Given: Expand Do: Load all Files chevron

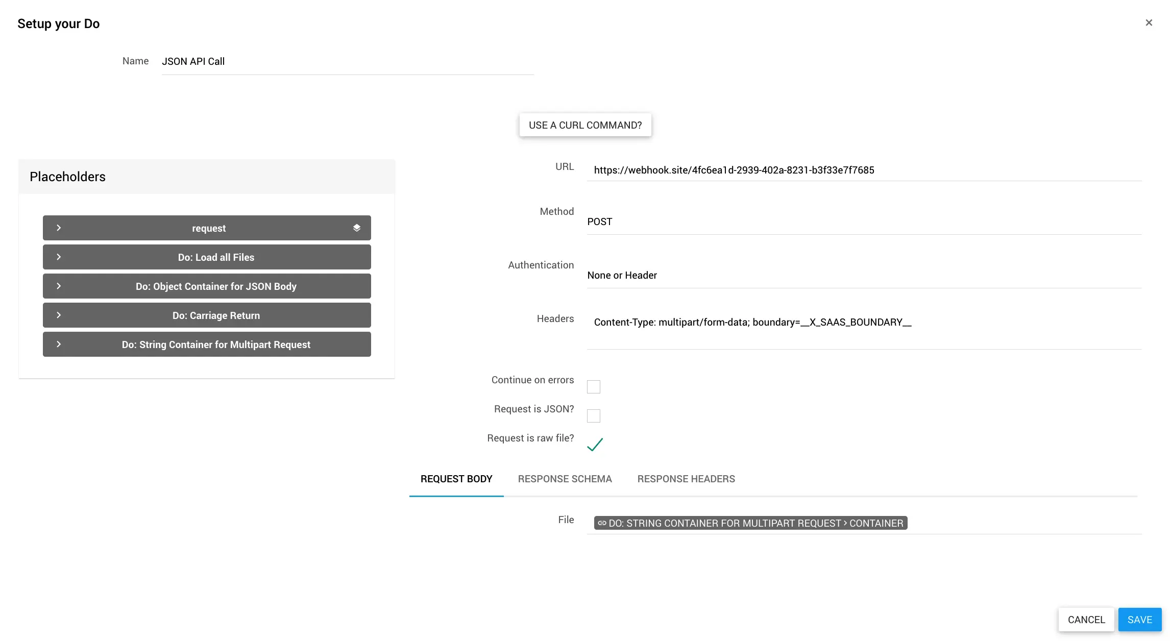Looking at the screenshot, I should coord(59,257).
